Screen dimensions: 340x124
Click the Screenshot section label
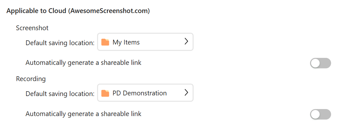click(32, 28)
